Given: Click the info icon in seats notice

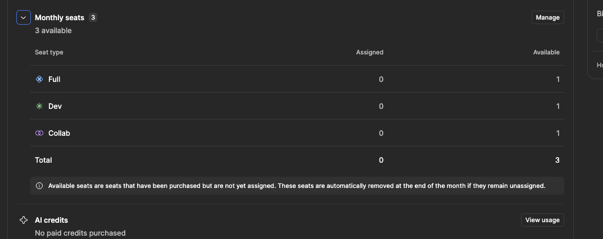Looking at the screenshot, I should point(39,186).
